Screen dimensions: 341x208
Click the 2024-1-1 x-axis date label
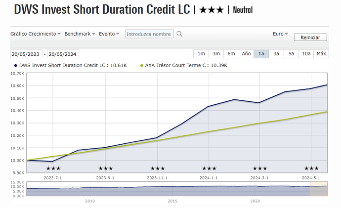tap(209, 178)
